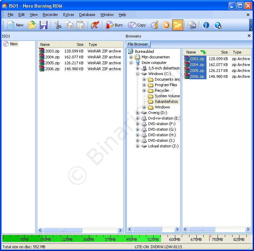Open the Copy disc function
Image resolution: width=254 pixels, height=251 pixels.
tap(137, 25)
